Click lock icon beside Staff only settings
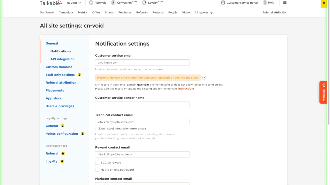330x185 pixels. pyautogui.click(x=79, y=75)
